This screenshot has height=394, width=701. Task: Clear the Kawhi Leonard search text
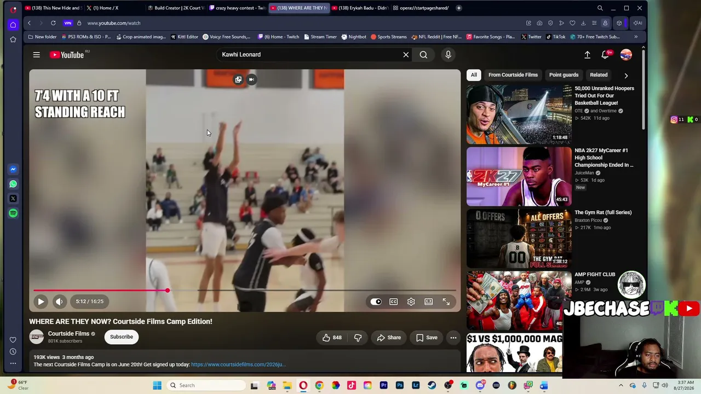[406, 55]
